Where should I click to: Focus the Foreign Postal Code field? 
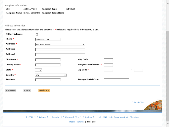click(116, 80)
